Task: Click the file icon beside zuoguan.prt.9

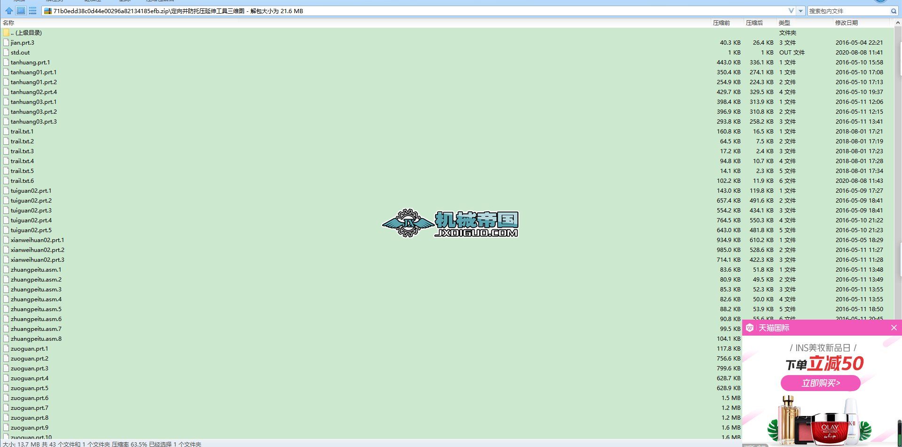Action: [6, 427]
